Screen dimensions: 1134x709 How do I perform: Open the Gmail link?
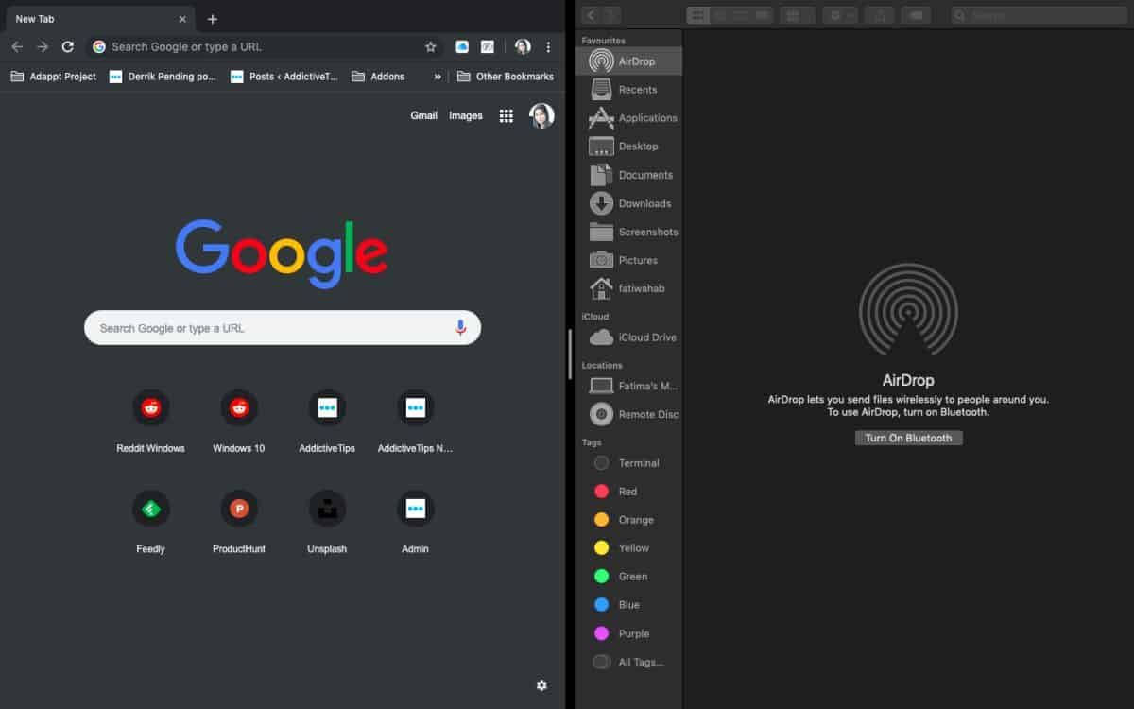[x=423, y=115]
